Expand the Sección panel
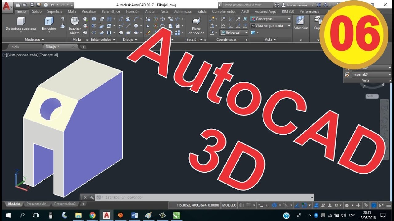Image resolution: width=394 pixels, height=221 pixels. [x=195, y=40]
